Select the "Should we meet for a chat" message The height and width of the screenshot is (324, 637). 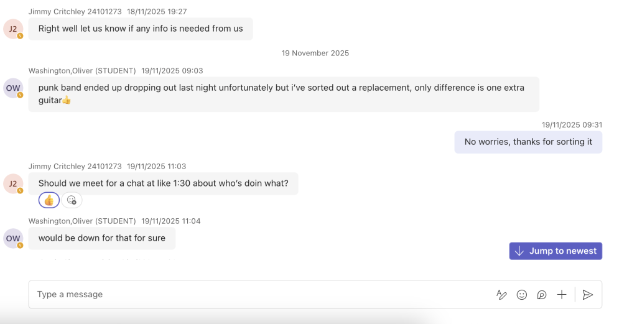pos(163,183)
